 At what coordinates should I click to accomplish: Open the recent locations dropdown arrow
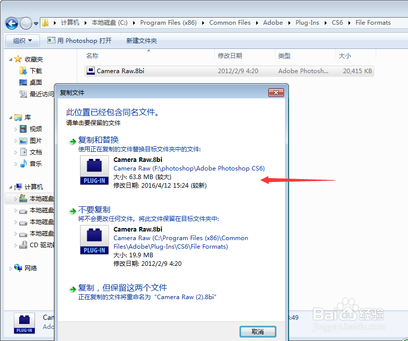[36, 24]
